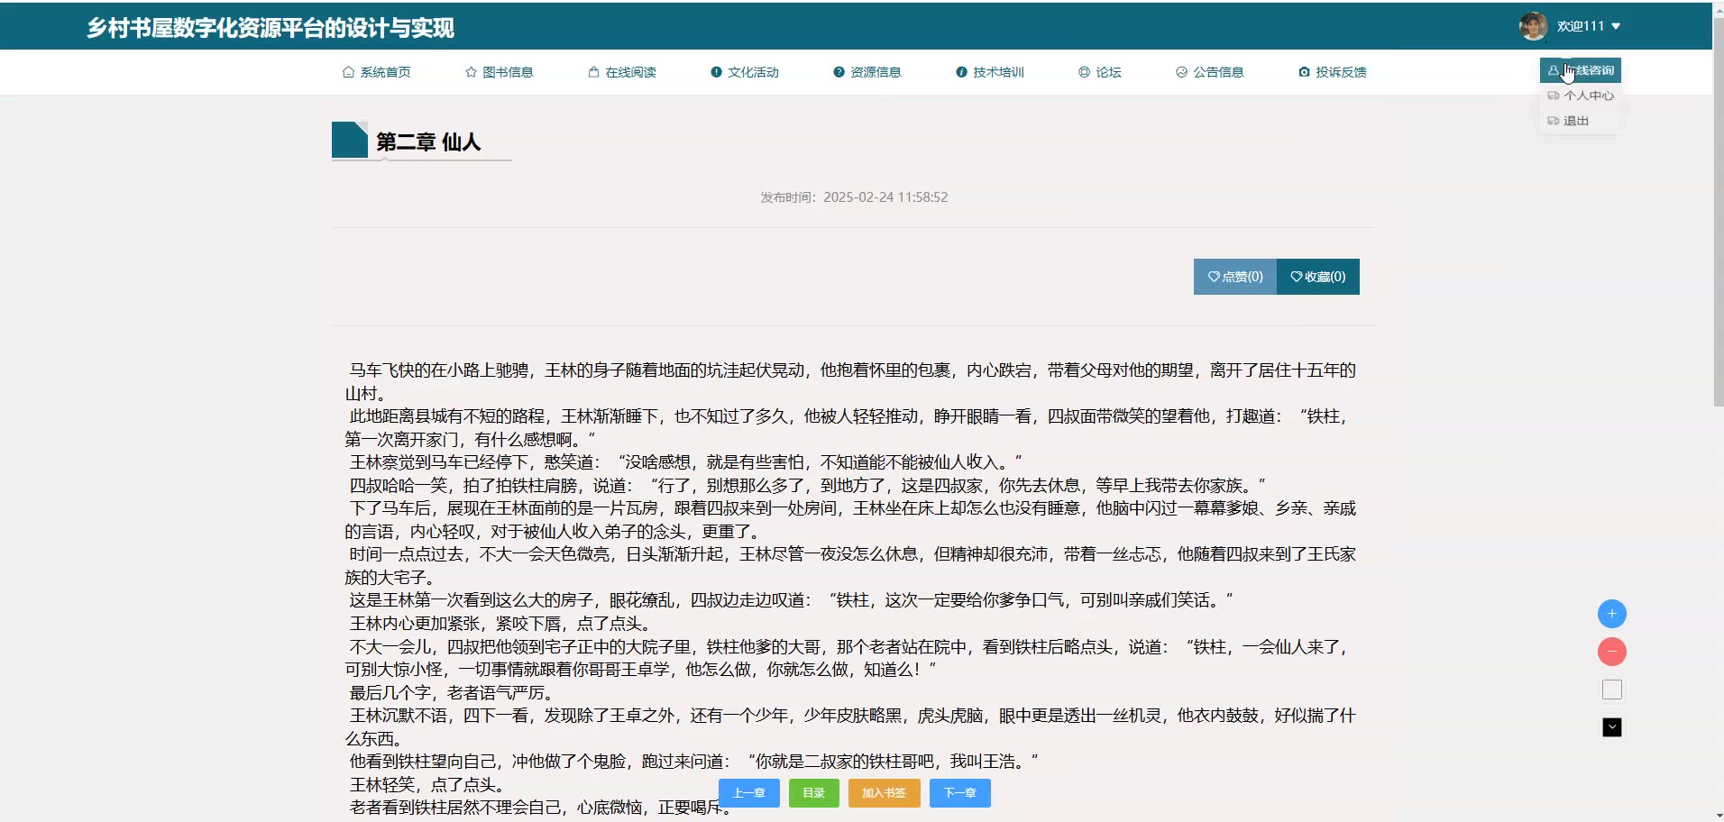Click the blue plus font-size button

(1612, 614)
